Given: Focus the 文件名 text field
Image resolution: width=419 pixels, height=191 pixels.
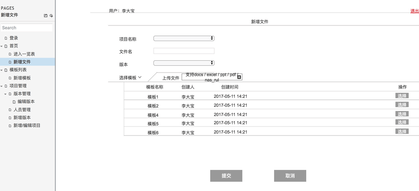Looking at the screenshot, I should point(184,51).
